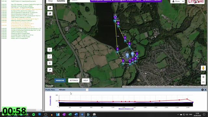Open taskbar volume control
Image resolution: width=208 pixels, height=117 pixels.
[187, 114]
